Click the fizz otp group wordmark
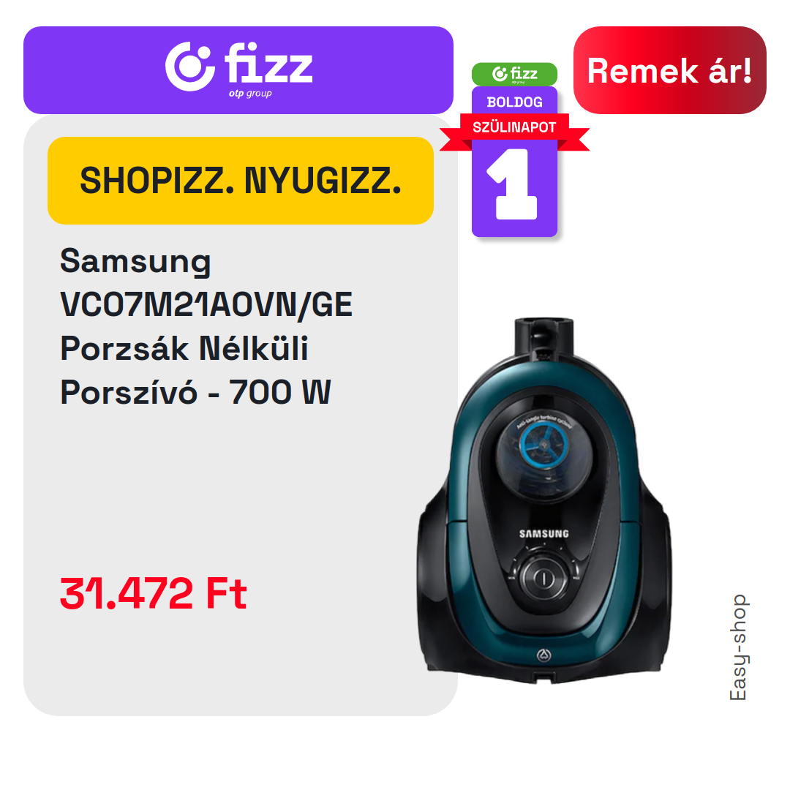The height and width of the screenshot is (790, 790). pyautogui.click(x=268, y=69)
